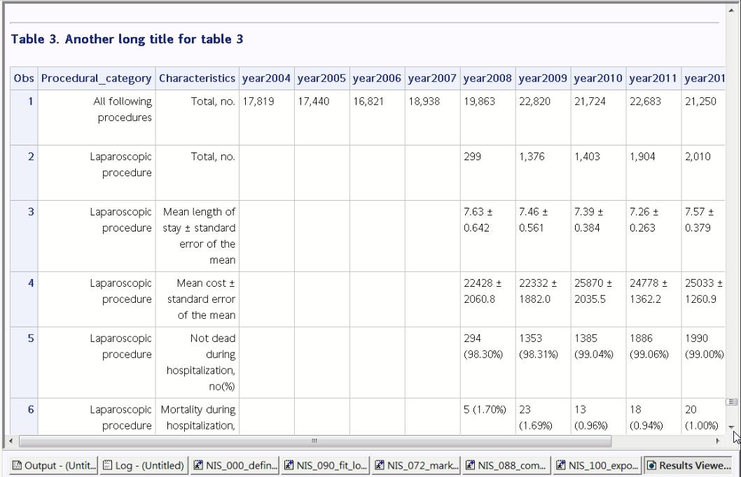Click the 7.46 ± 0.561 cell
Screen dimensions: 741x477
tap(543, 236)
